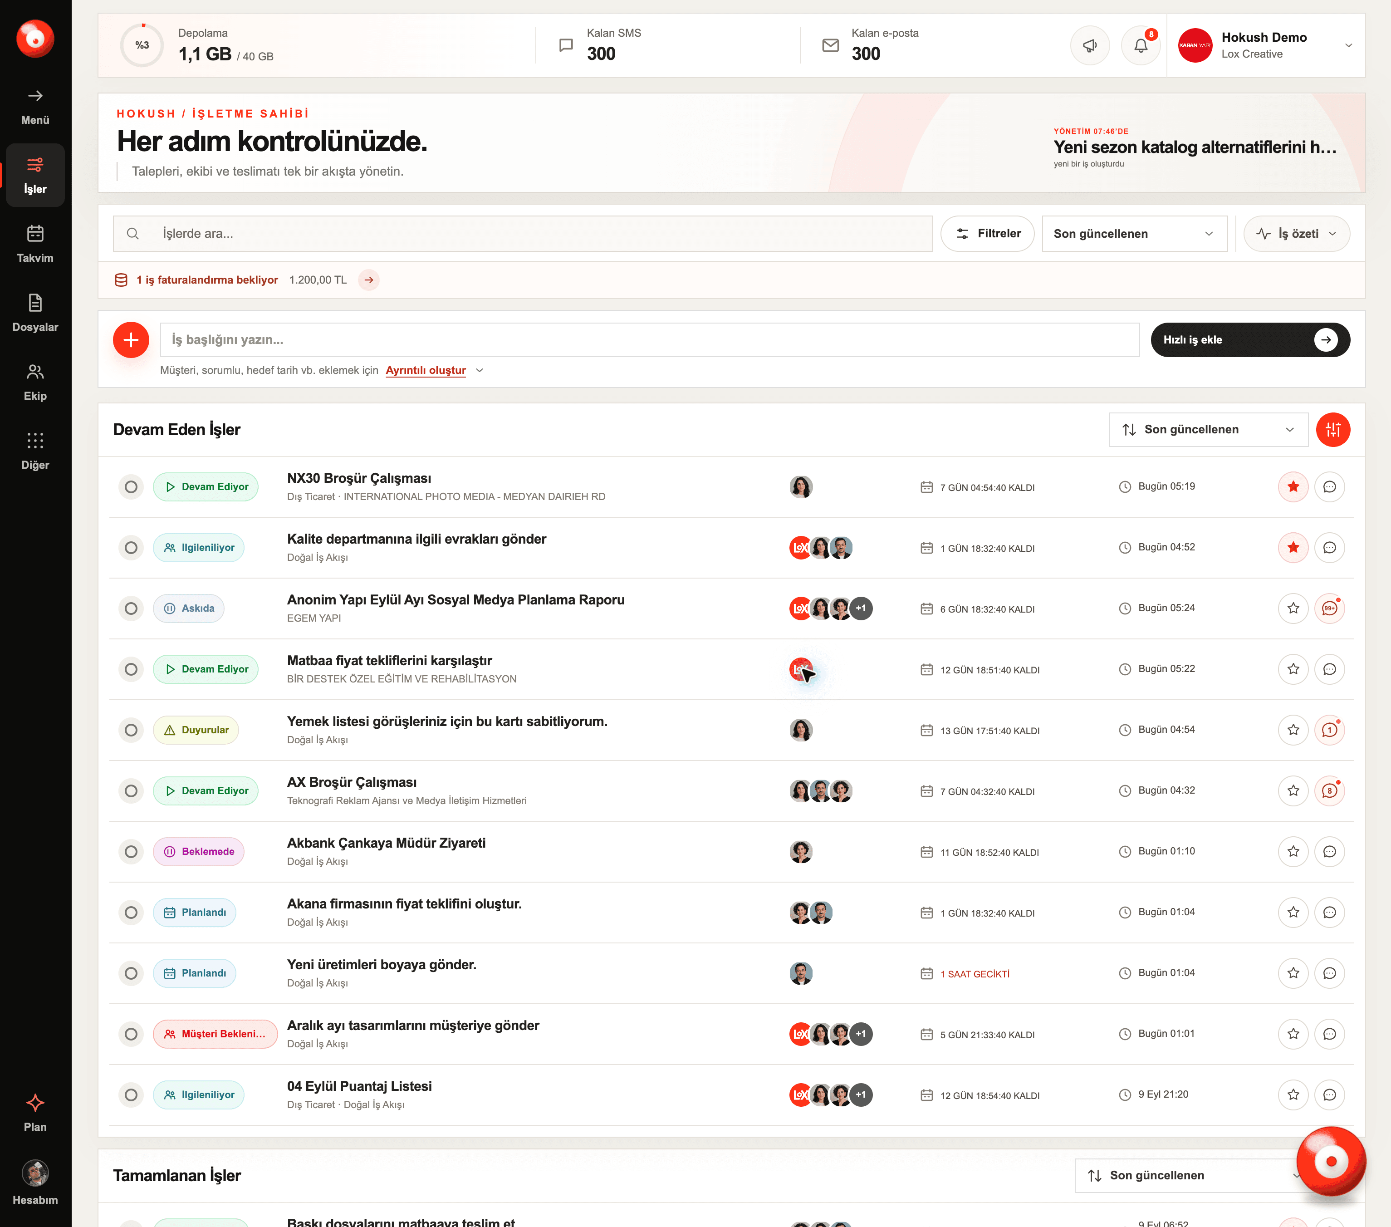Click the +1 avatars on Aralık ayı row
This screenshot has width=1391, height=1227.
coord(861,1034)
